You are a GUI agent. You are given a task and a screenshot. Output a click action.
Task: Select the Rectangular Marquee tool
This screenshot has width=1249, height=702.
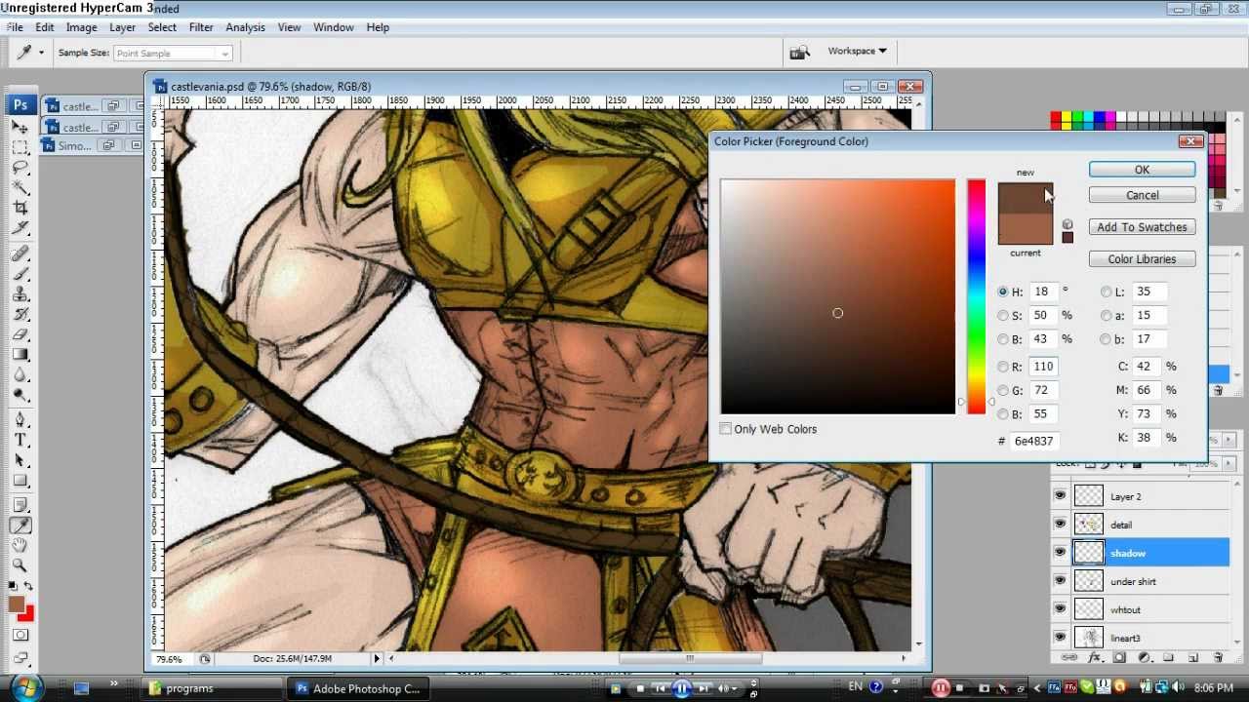(x=20, y=147)
